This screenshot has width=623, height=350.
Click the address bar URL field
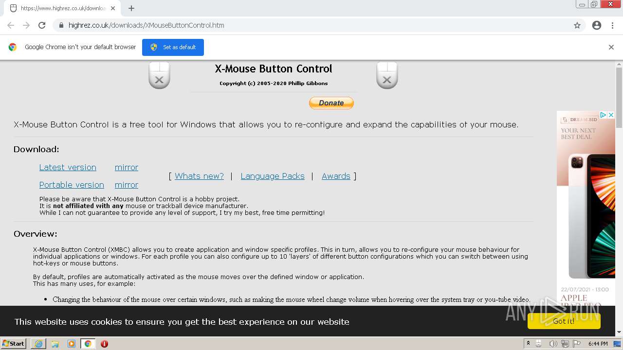[x=311, y=25]
